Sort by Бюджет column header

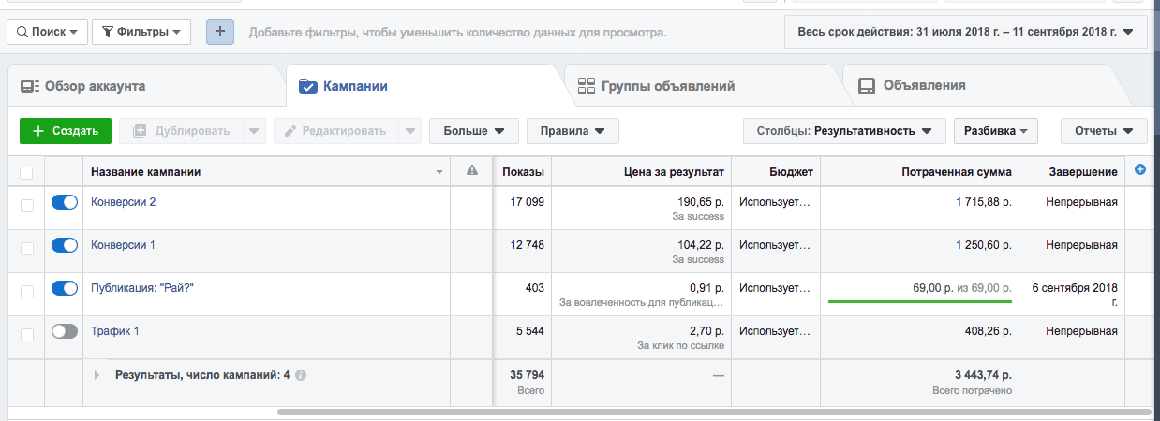pyautogui.click(x=778, y=172)
